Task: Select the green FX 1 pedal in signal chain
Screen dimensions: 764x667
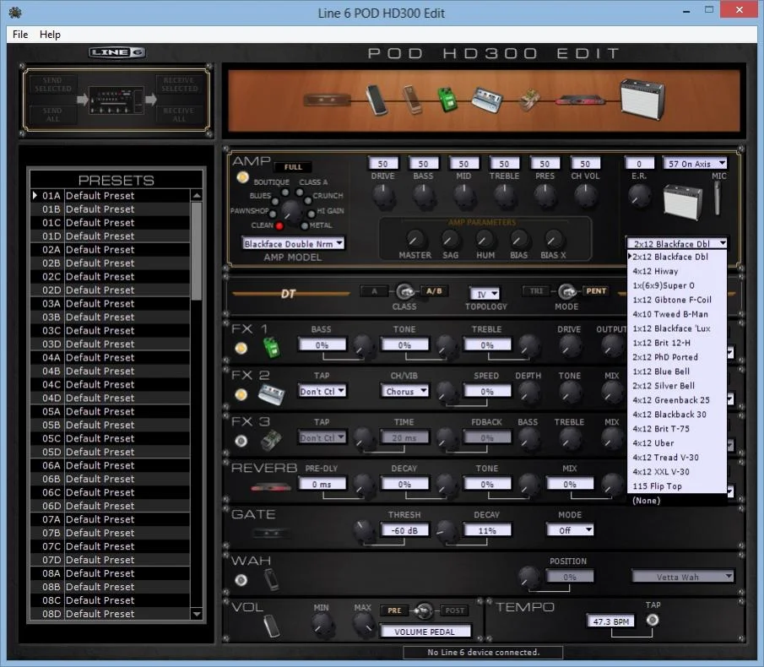Action: click(x=446, y=100)
